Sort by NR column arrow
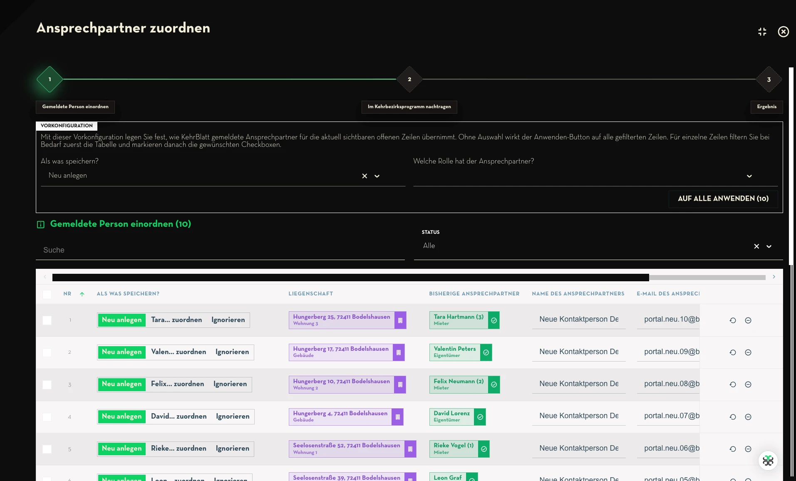796x481 pixels. tap(82, 294)
